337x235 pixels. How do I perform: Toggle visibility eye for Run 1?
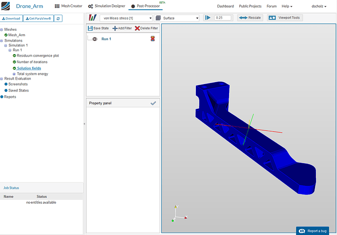point(95,39)
